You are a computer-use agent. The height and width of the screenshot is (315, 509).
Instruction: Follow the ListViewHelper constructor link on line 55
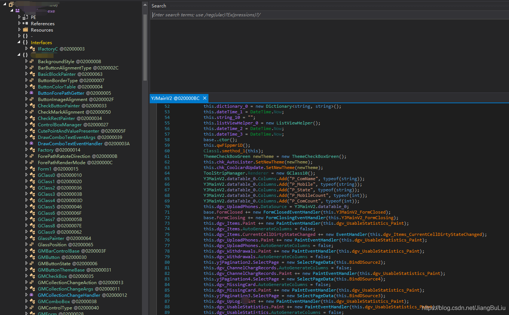(x=295, y=123)
